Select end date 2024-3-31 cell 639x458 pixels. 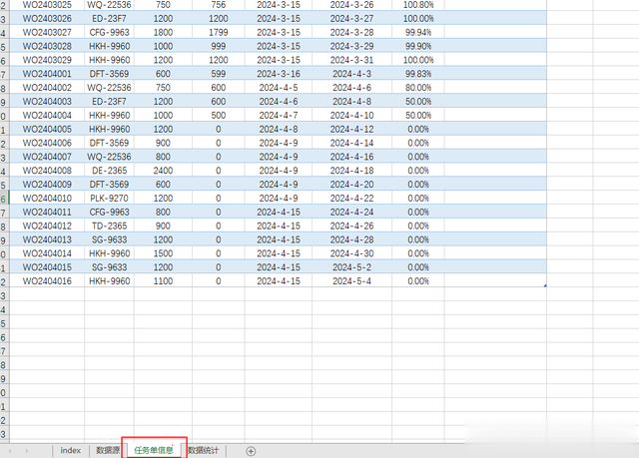[351, 60]
